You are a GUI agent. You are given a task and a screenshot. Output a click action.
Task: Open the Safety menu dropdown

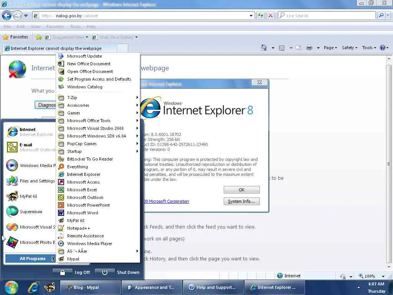tap(349, 48)
